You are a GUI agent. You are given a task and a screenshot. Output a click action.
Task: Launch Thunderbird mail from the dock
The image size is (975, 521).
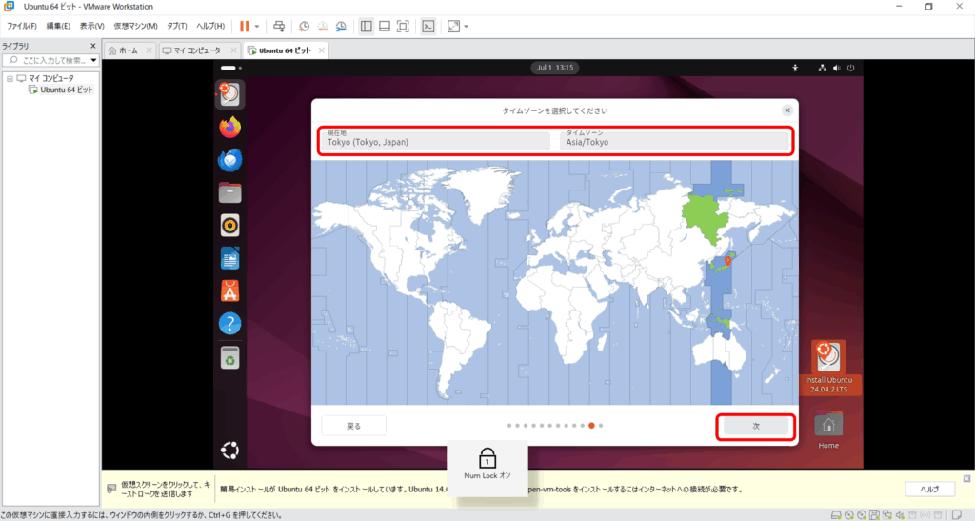point(229,160)
